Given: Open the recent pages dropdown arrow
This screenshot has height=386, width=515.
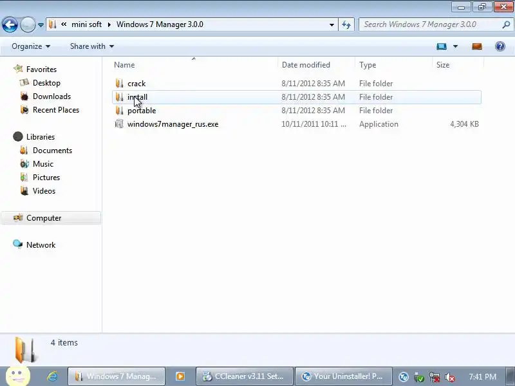Looking at the screenshot, I should point(41,25).
